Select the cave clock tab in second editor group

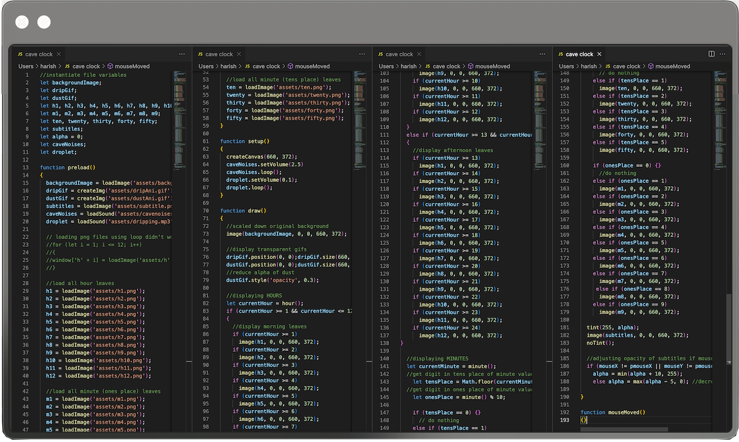[x=218, y=54]
